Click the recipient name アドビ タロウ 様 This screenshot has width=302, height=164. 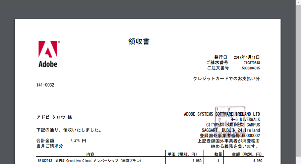[x=54, y=117]
